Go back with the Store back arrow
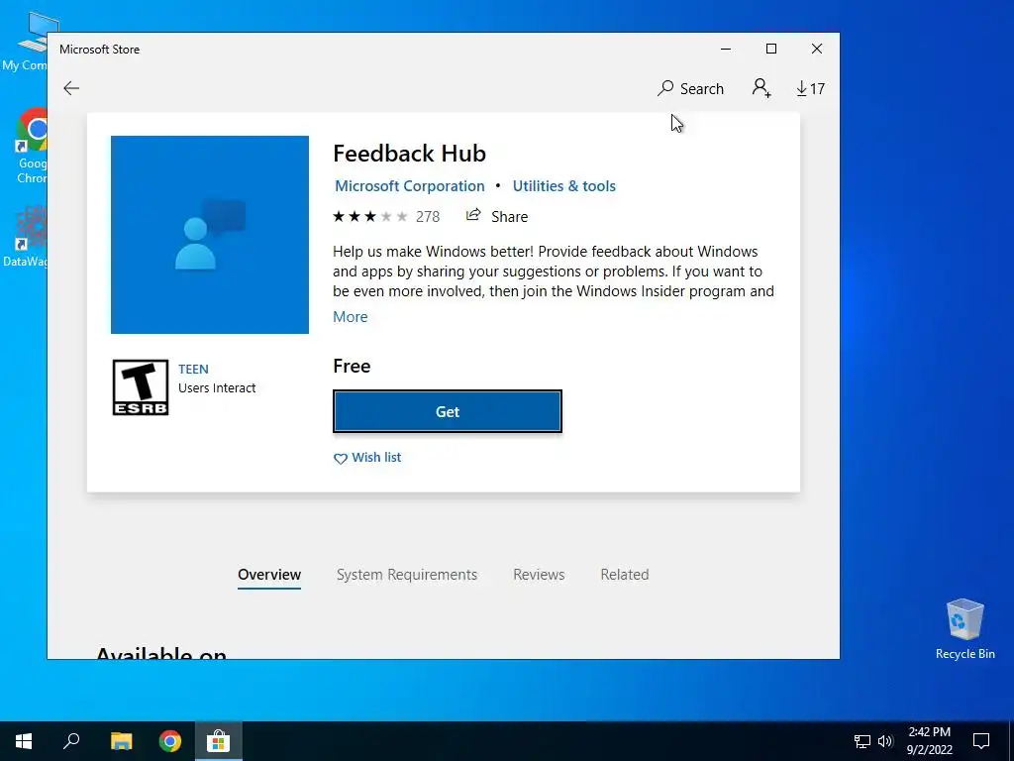 [71, 88]
